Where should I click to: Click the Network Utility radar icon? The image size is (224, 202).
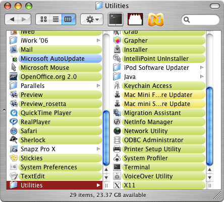point(117,131)
